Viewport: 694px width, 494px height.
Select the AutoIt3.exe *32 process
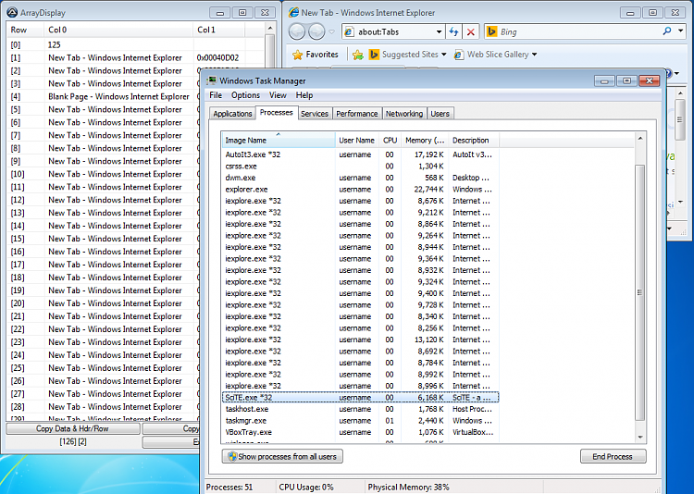tap(360, 154)
